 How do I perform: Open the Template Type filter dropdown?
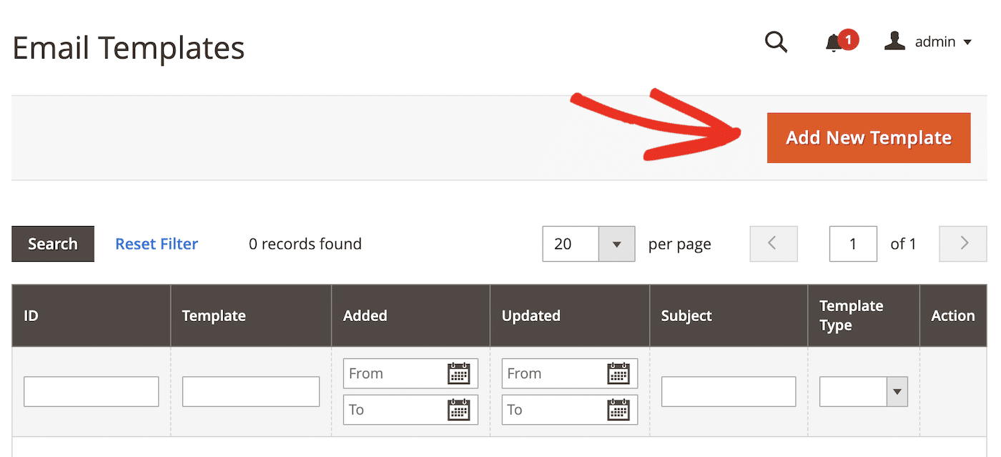click(x=864, y=392)
